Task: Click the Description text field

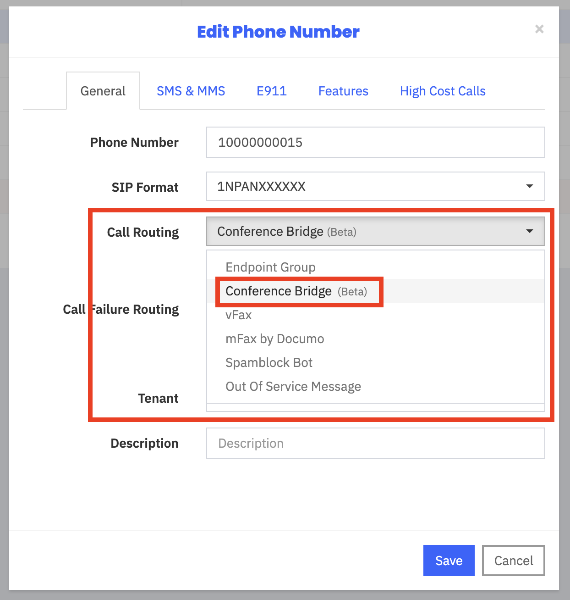Action: coord(375,443)
